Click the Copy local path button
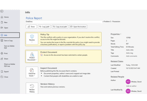 60,27
